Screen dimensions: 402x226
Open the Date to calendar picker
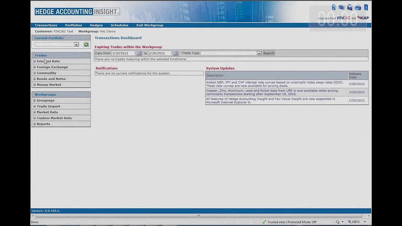point(176,53)
